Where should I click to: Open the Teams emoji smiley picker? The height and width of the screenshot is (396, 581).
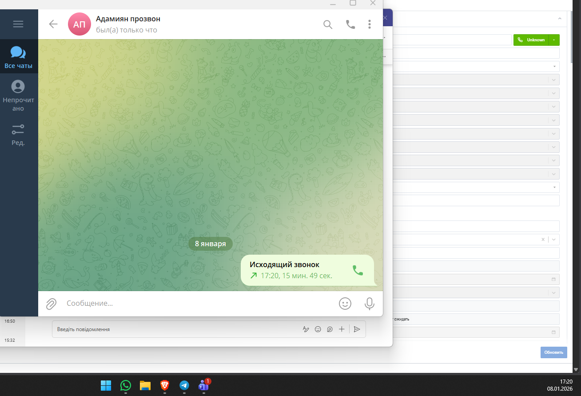pyautogui.click(x=318, y=329)
